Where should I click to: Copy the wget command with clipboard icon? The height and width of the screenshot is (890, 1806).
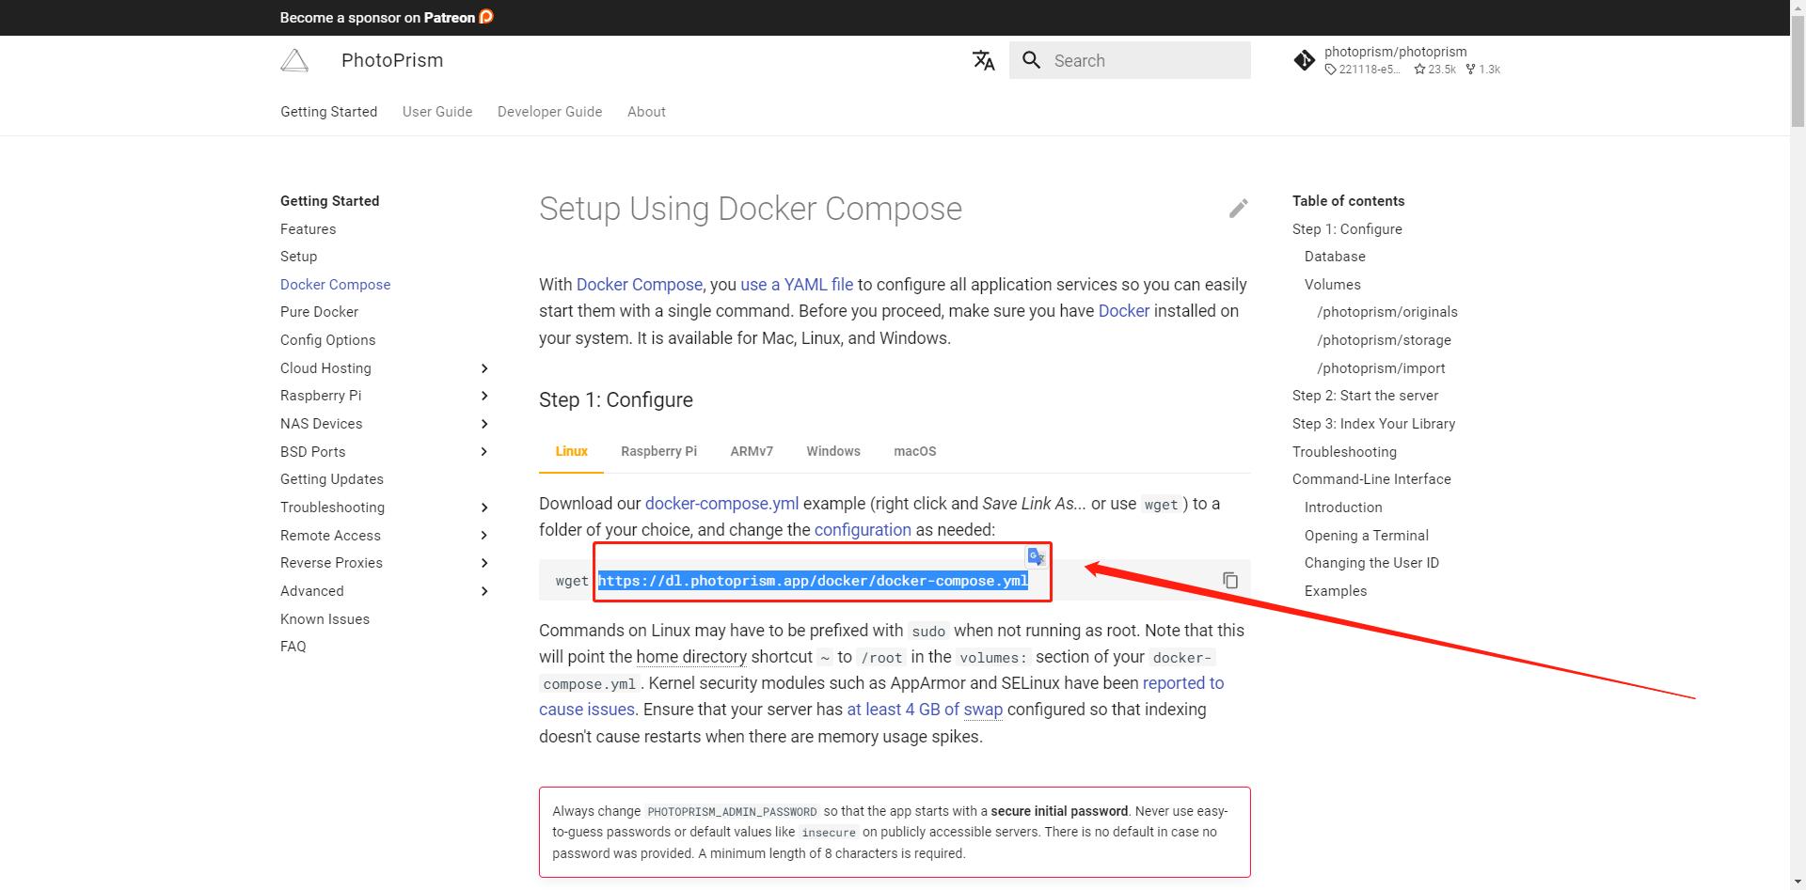[x=1230, y=580]
